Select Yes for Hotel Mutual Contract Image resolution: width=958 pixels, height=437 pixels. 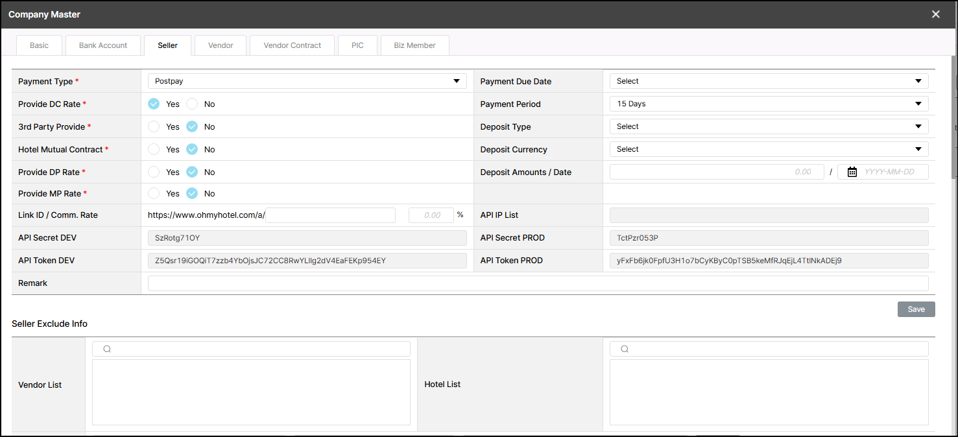coord(154,149)
